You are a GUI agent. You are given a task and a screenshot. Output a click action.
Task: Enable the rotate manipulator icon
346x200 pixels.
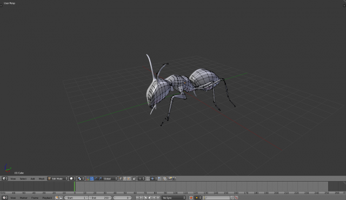pos(96,178)
